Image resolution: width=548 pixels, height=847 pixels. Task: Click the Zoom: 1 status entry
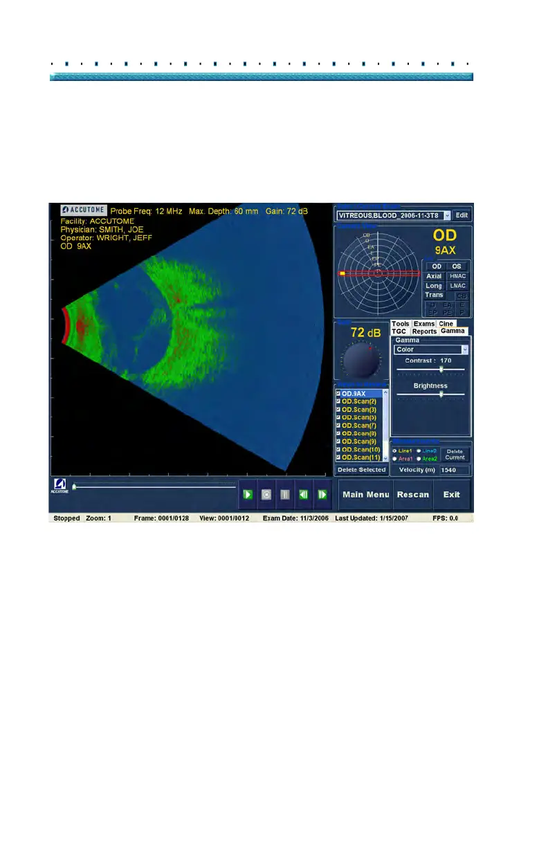pyautogui.click(x=99, y=518)
